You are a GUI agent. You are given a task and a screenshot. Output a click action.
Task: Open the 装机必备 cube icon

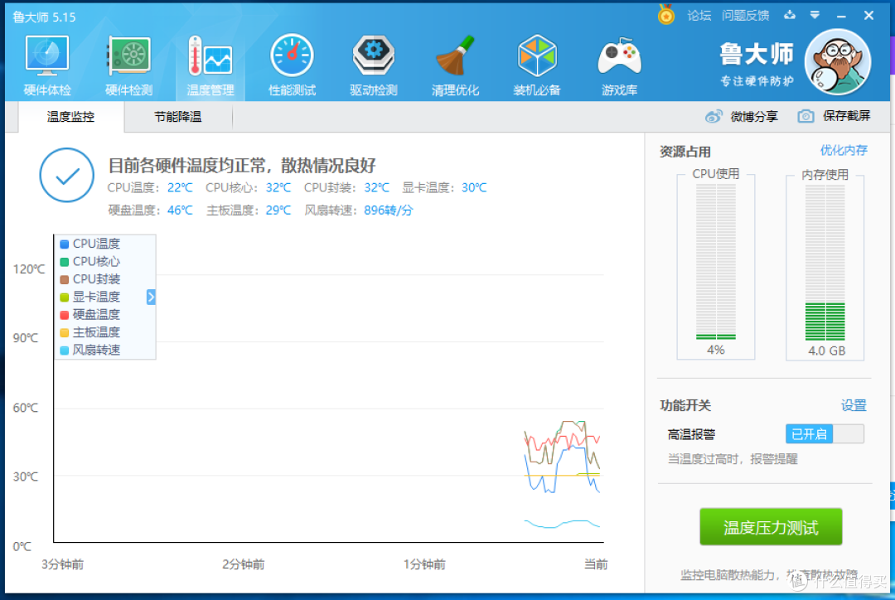[536, 65]
